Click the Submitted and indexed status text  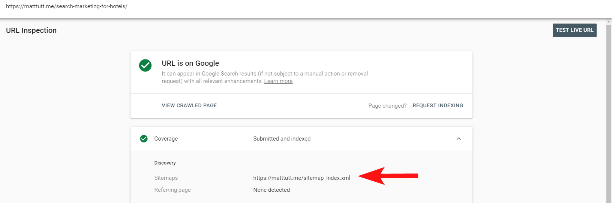[282, 139]
